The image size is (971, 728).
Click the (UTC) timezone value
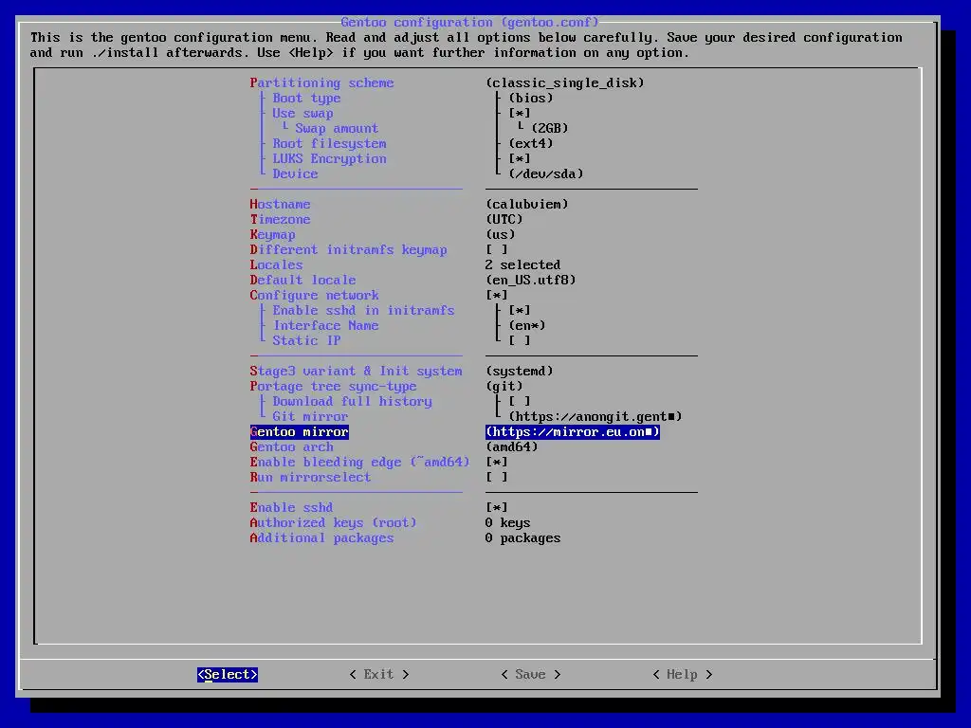(x=504, y=219)
